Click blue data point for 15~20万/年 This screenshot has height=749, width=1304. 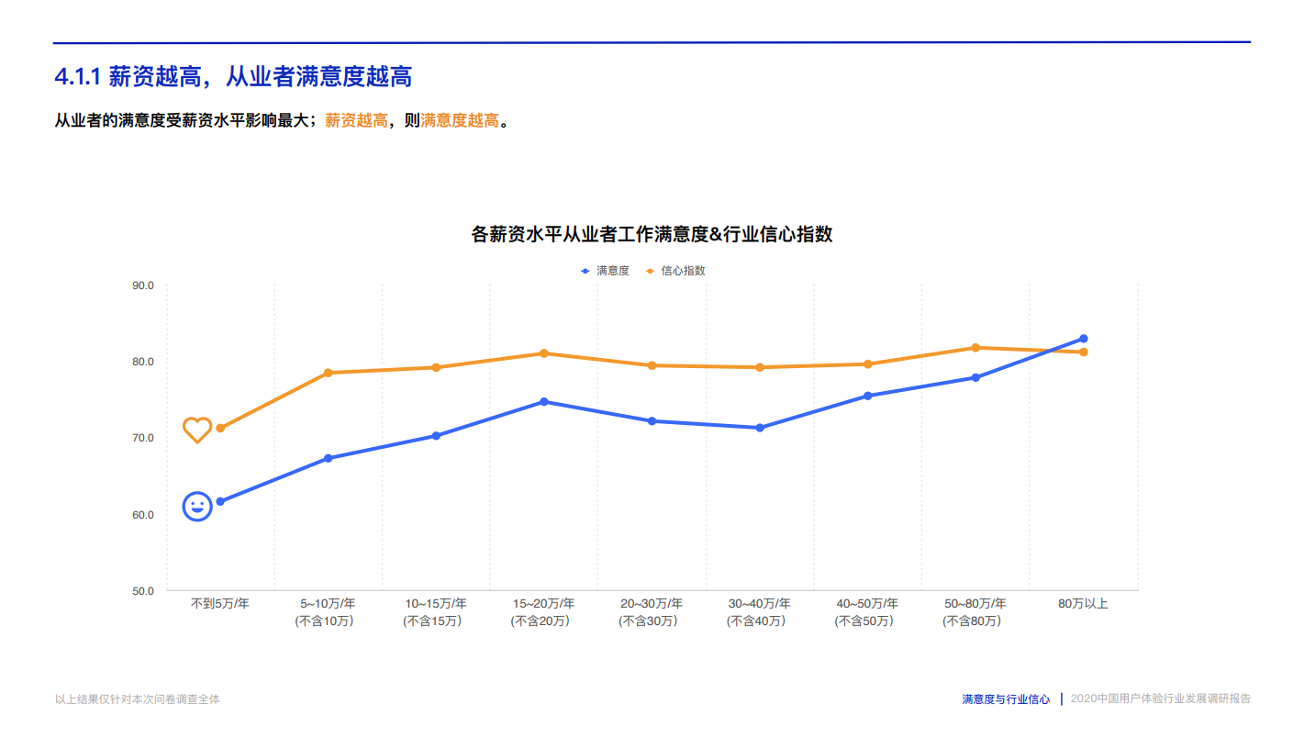pos(544,401)
